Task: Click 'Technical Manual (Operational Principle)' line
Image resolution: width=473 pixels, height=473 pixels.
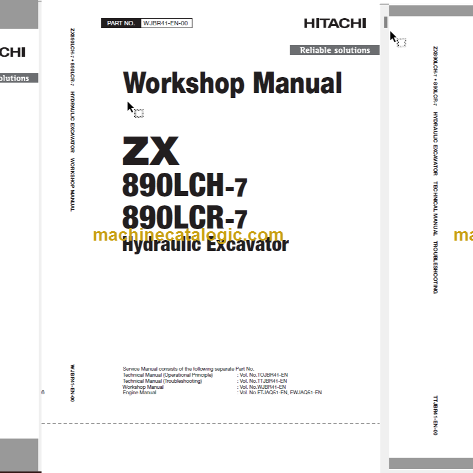Action: pos(167,374)
